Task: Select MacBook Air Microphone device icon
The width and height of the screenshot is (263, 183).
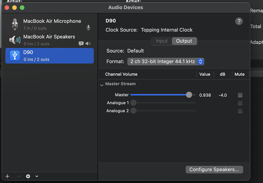Action: (x=15, y=24)
